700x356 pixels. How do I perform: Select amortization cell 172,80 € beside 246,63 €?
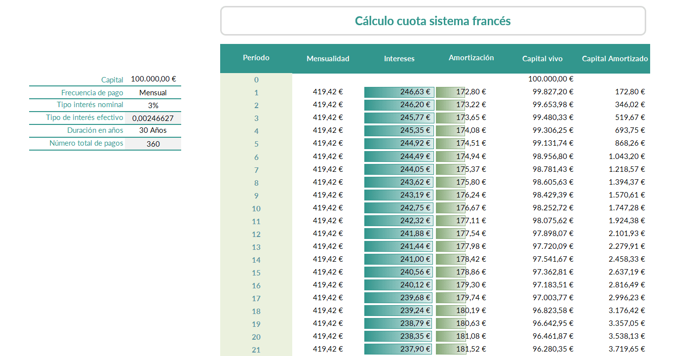471,92
